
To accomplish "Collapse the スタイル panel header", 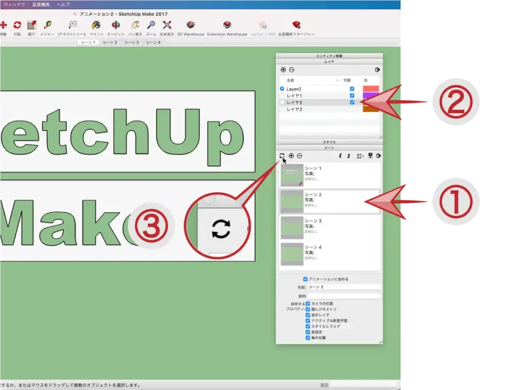I will click(x=329, y=141).
